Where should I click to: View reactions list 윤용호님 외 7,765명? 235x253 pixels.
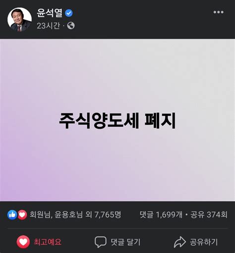[x=75, y=214]
